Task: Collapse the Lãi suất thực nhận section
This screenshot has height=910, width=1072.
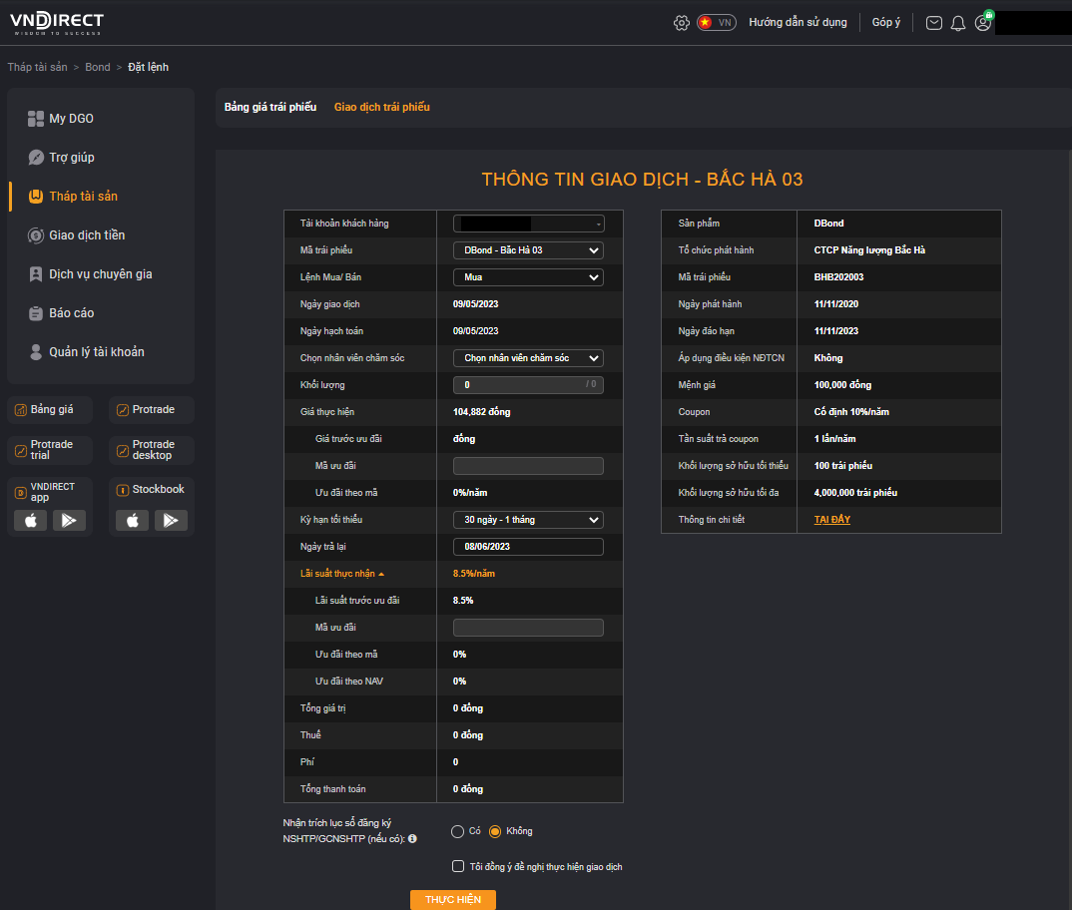Action: click(341, 574)
